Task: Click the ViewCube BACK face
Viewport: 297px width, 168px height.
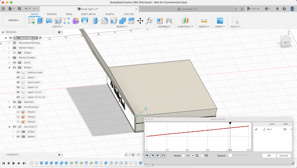Action: pyautogui.click(x=286, y=42)
